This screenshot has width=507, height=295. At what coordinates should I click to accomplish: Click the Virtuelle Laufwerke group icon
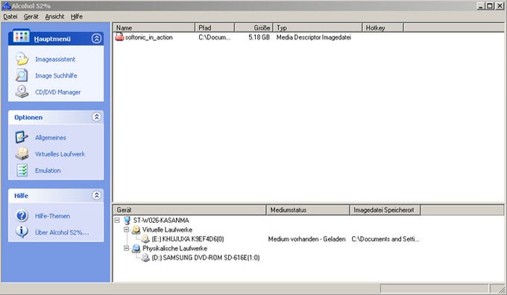136,229
